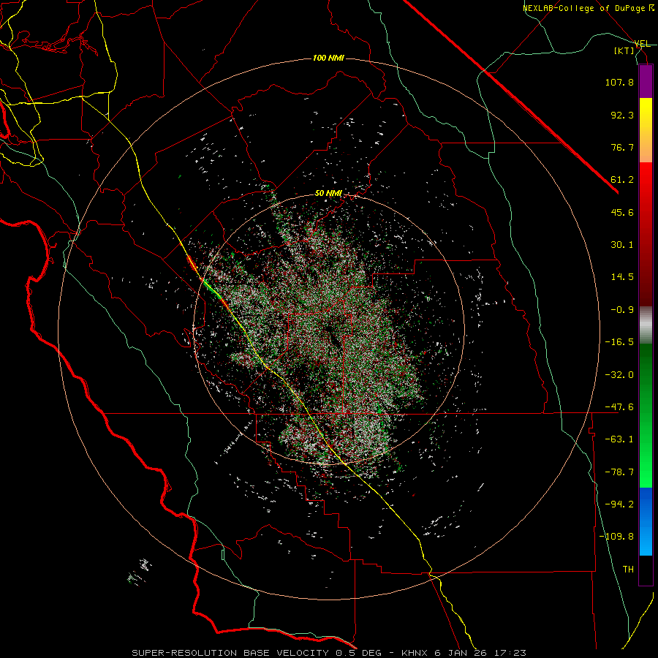Click the VEL legend title
Screen dimensions: 658x658
(x=642, y=44)
